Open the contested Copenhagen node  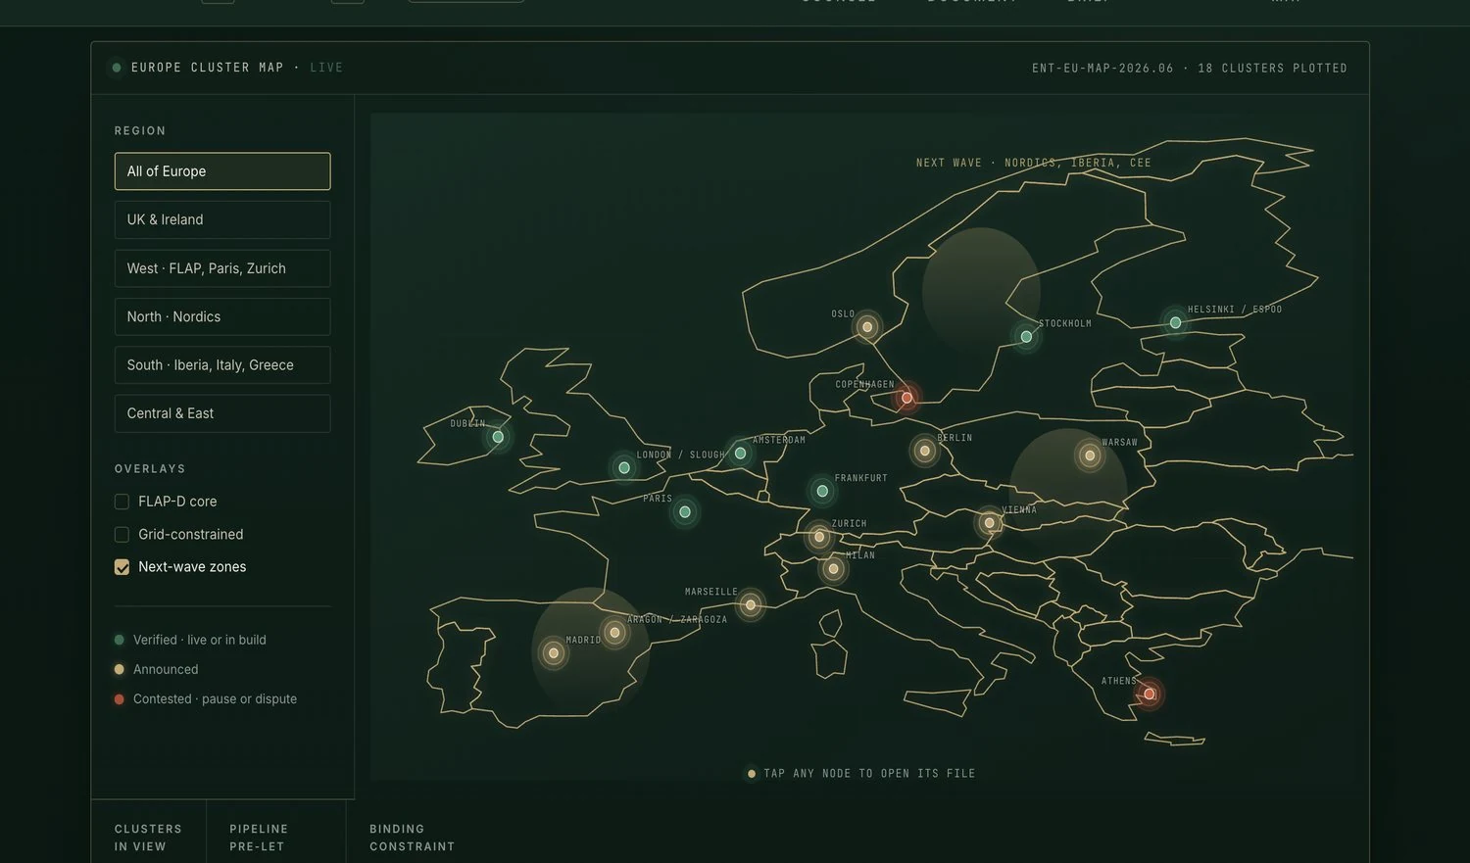pos(907,398)
